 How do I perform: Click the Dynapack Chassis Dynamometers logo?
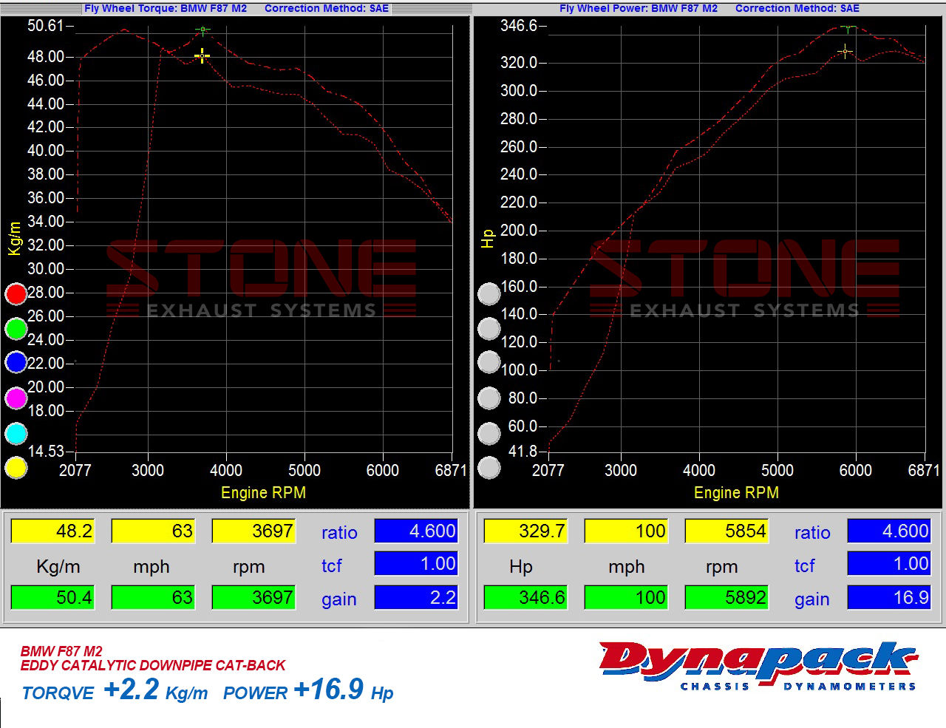(759, 665)
